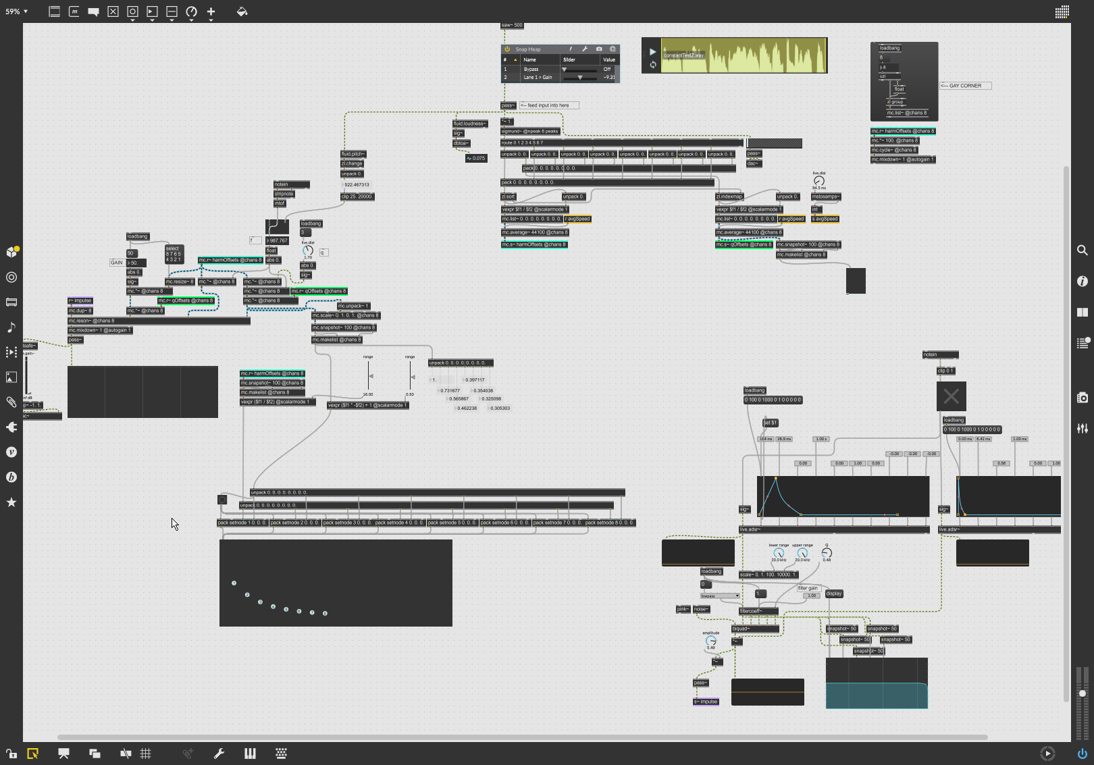Open the snapshots camera sidebar icon
This screenshot has height=765, width=1094.
tap(1082, 397)
